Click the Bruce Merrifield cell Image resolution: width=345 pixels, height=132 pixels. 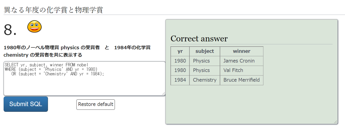click(x=241, y=80)
